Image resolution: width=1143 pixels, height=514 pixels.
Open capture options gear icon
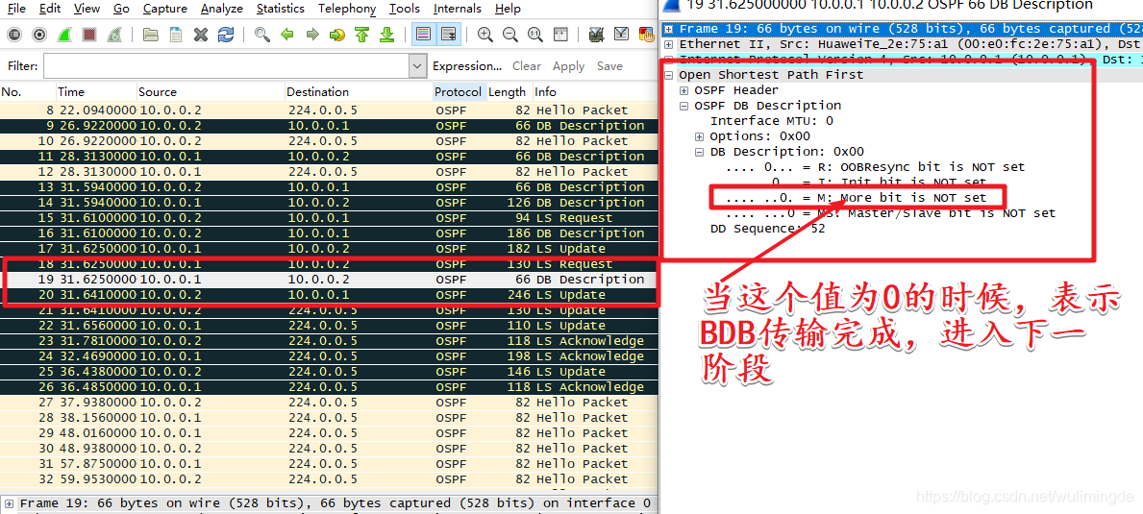[x=39, y=35]
